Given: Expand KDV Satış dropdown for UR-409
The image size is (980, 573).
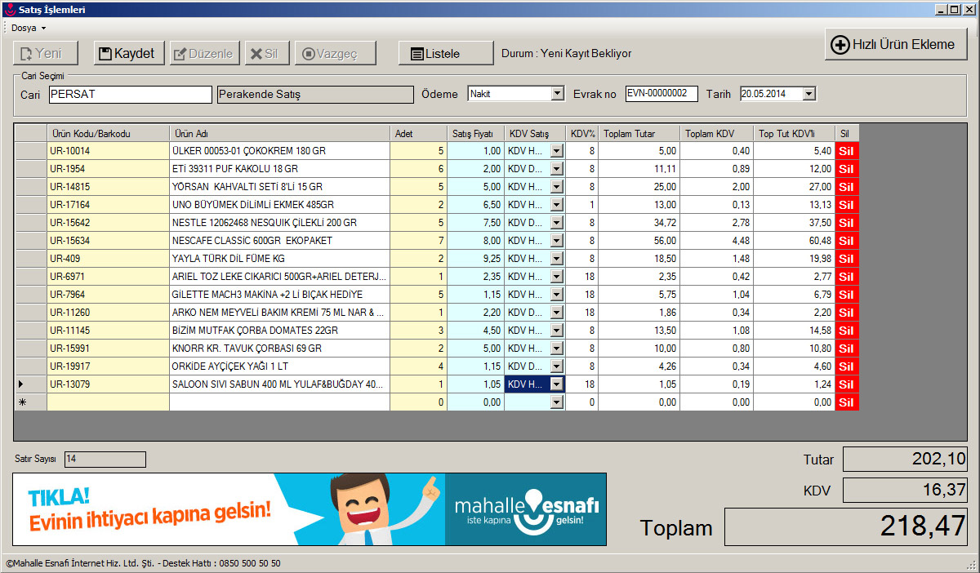Looking at the screenshot, I should (x=557, y=259).
